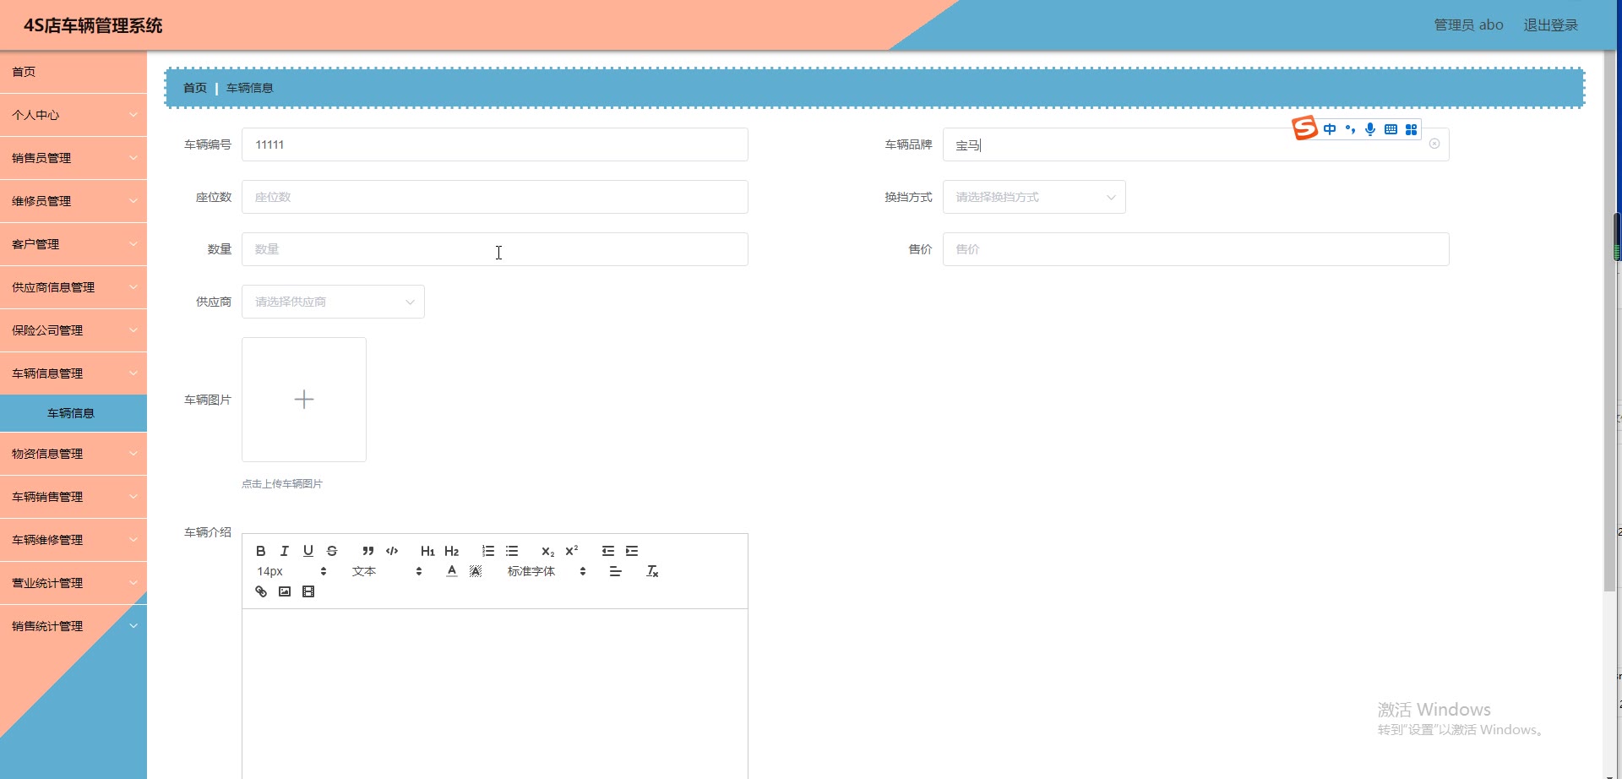The height and width of the screenshot is (779, 1622).
Task: Create an ordered numbered list
Action: click(488, 551)
